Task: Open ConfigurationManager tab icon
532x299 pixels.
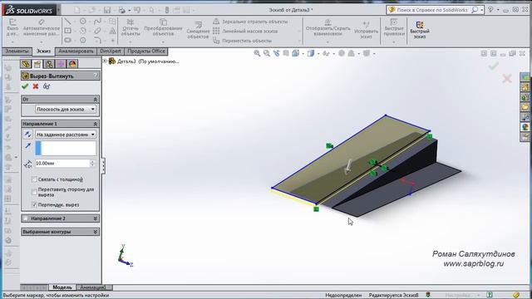Action: pyautogui.click(x=49, y=64)
